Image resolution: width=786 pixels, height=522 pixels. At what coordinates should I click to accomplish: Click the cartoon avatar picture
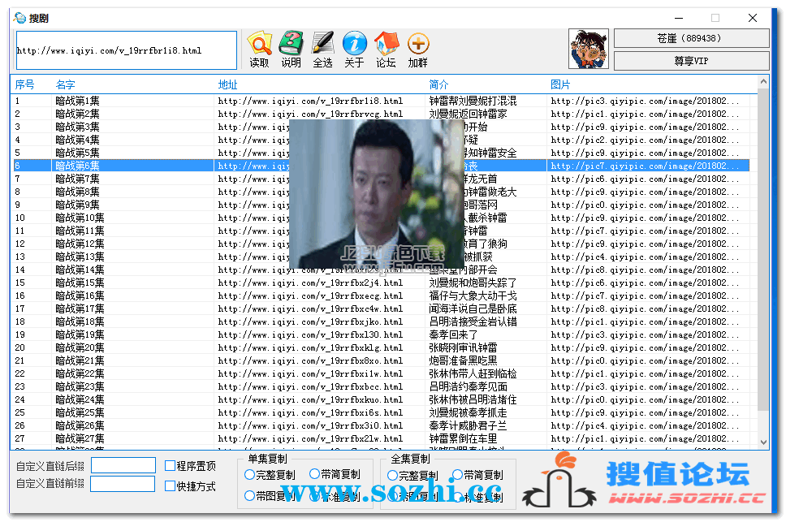click(x=589, y=49)
